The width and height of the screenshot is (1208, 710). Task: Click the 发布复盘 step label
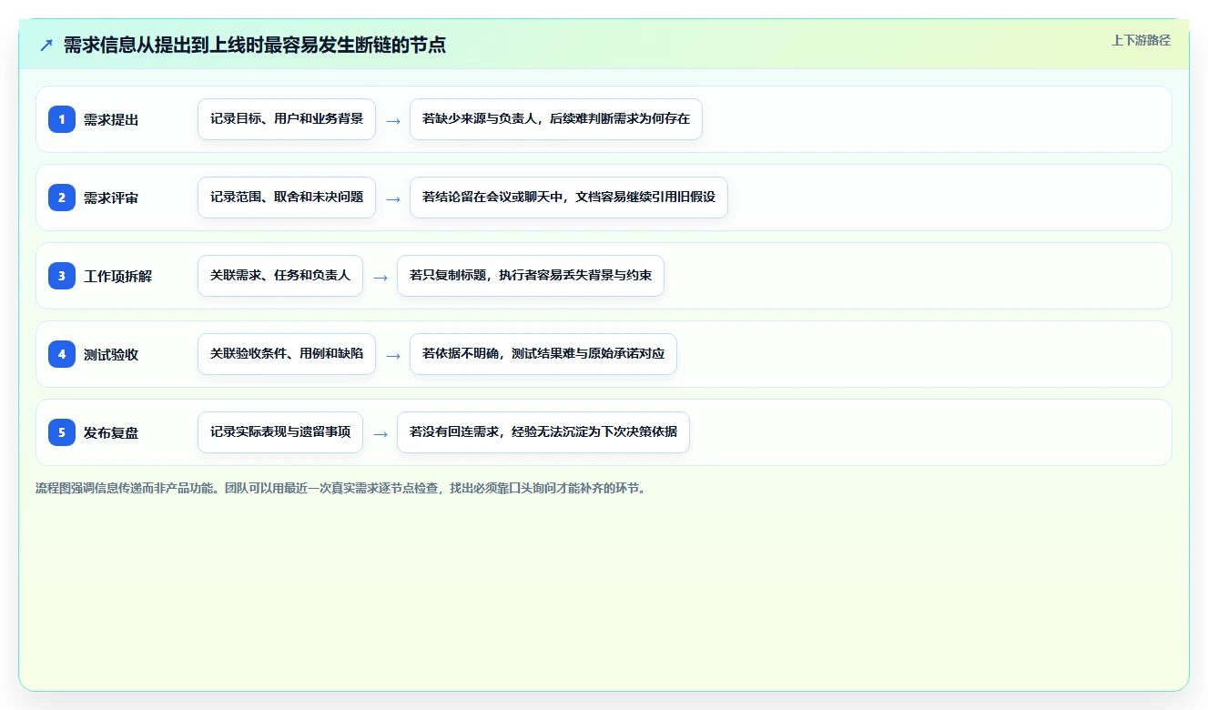(x=111, y=432)
